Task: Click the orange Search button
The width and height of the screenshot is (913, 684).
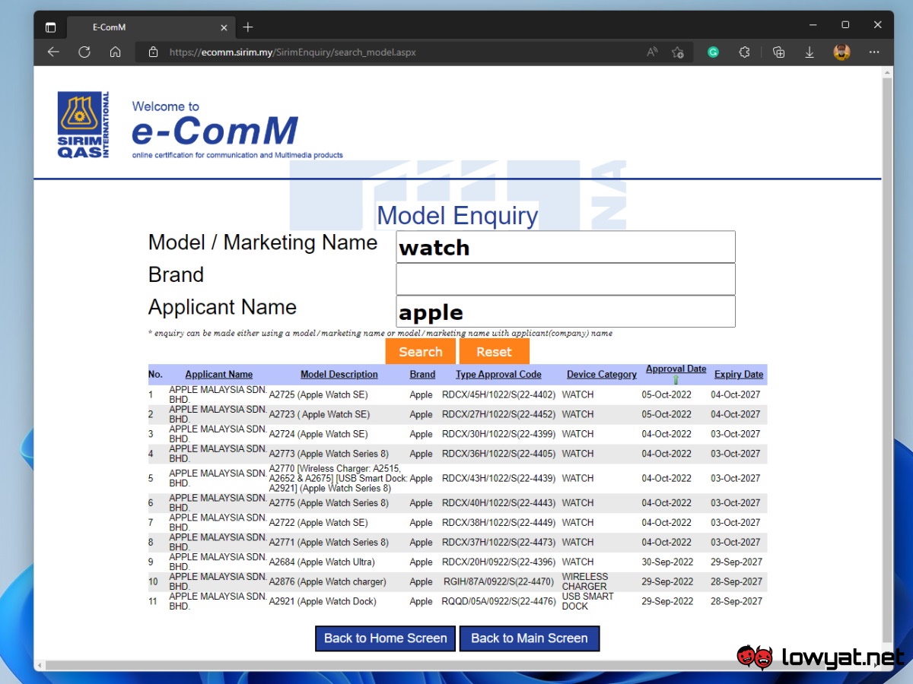Action: [x=420, y=352]
